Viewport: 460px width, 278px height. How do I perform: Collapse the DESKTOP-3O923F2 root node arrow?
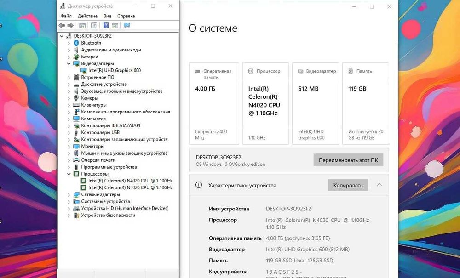point(62,36)
